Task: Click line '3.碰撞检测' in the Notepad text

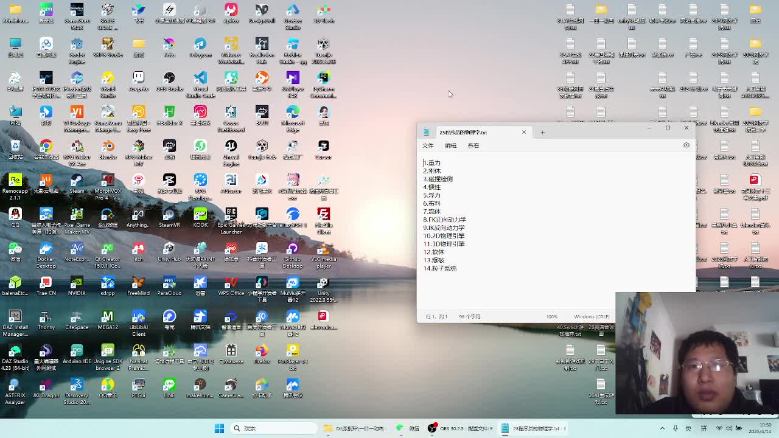Action: 438,179
